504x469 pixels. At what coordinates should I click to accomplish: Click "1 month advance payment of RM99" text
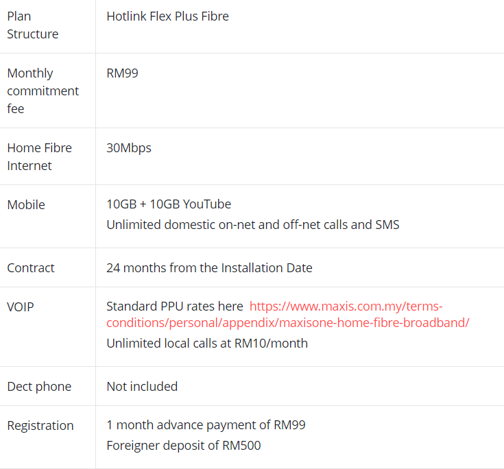tap(206, 424)
